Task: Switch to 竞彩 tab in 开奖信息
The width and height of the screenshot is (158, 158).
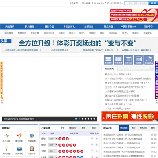Action: click(94, 128)
